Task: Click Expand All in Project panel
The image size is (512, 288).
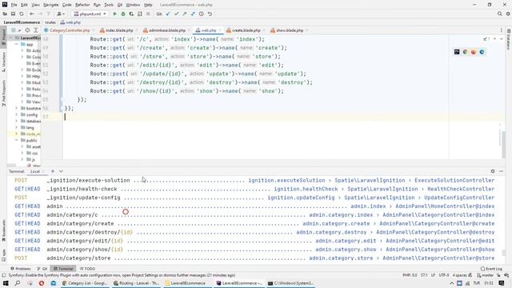Action: tap(35, 30)
